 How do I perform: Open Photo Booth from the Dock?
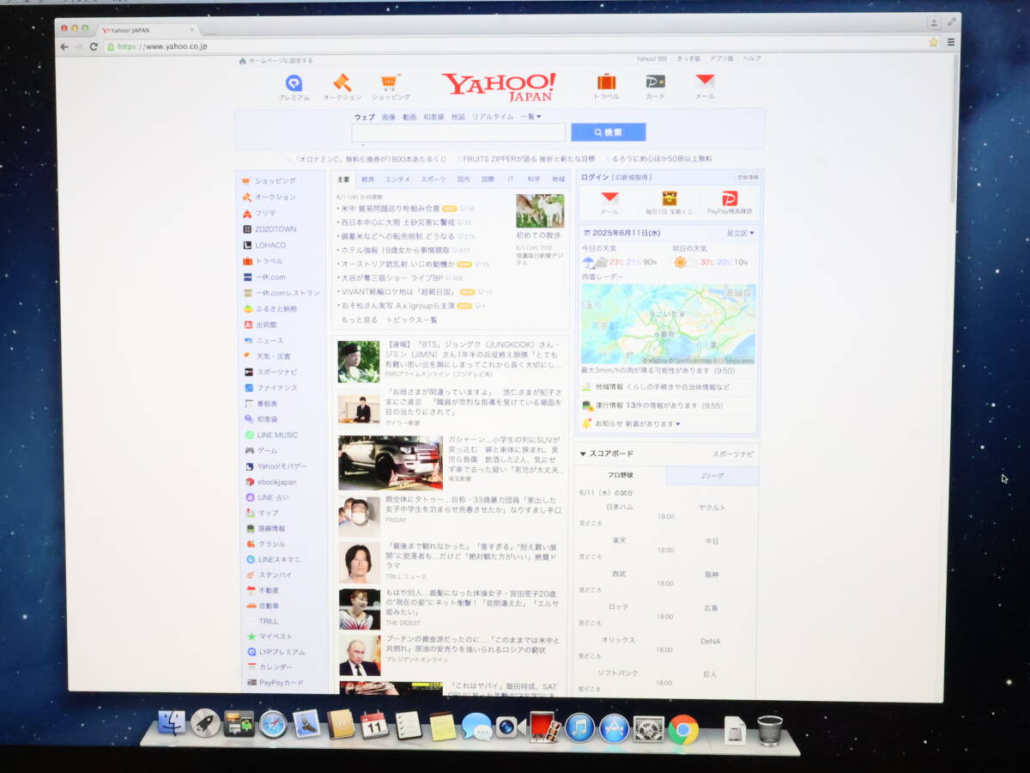pyautogui.click(x=545, y=727)
